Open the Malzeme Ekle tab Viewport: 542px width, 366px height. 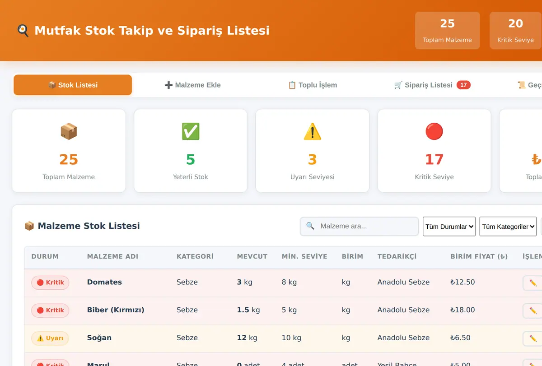(x=193, y=85)
